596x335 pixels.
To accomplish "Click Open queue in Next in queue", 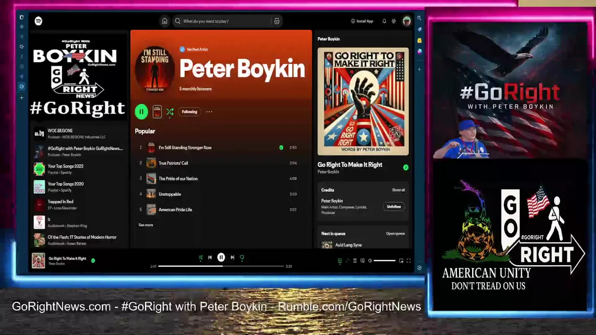I will coord(395,234).
